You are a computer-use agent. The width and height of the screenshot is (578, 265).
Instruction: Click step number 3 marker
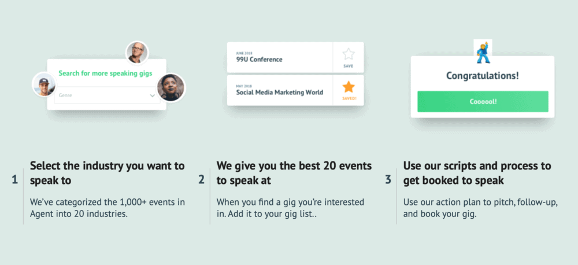(388, 180)
